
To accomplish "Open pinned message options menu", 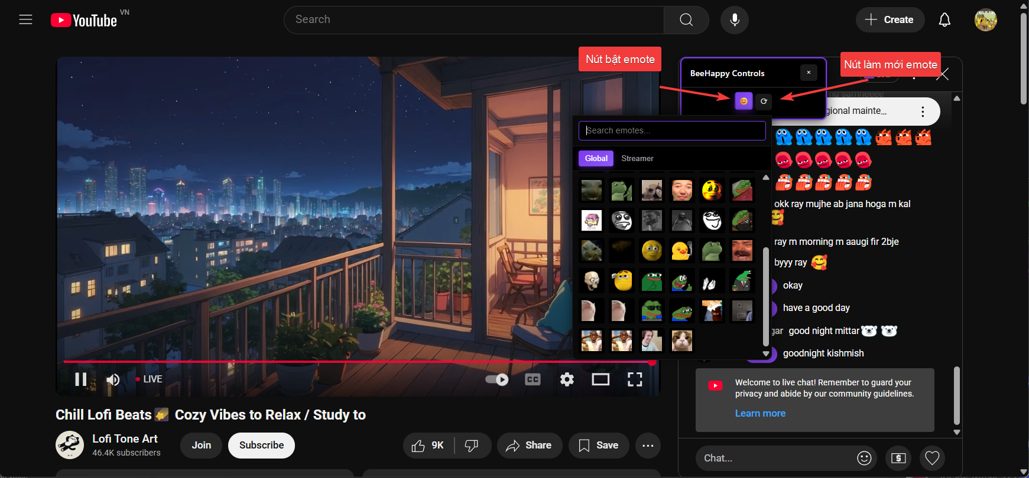I will (x=923, y=112).
